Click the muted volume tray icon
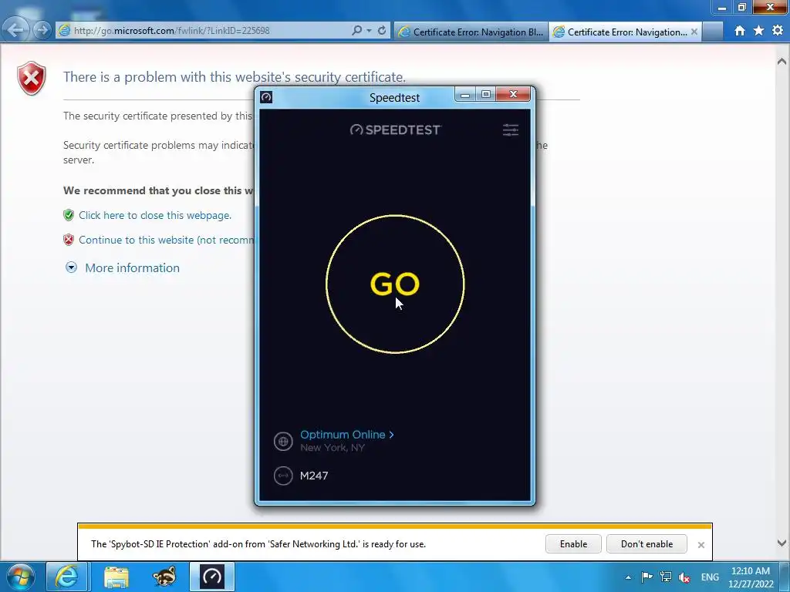790x592 pixels. [x=684, y=577]
